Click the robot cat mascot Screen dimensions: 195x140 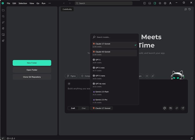(177, 75)
